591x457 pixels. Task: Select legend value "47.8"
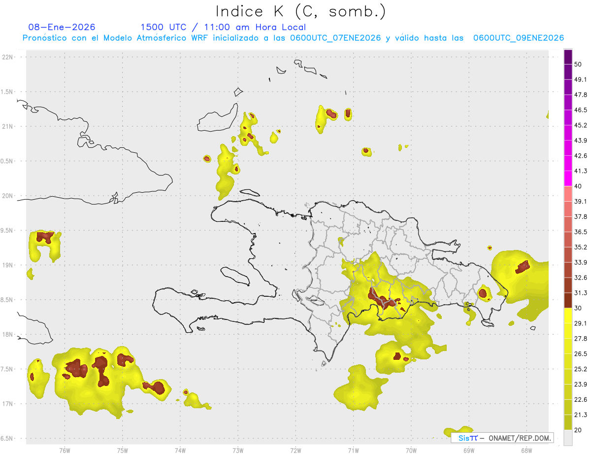click(x=581, y=95)
